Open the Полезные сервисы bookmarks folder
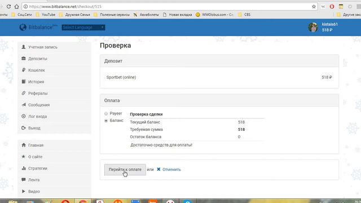The image size is (361, 203). 112,15
